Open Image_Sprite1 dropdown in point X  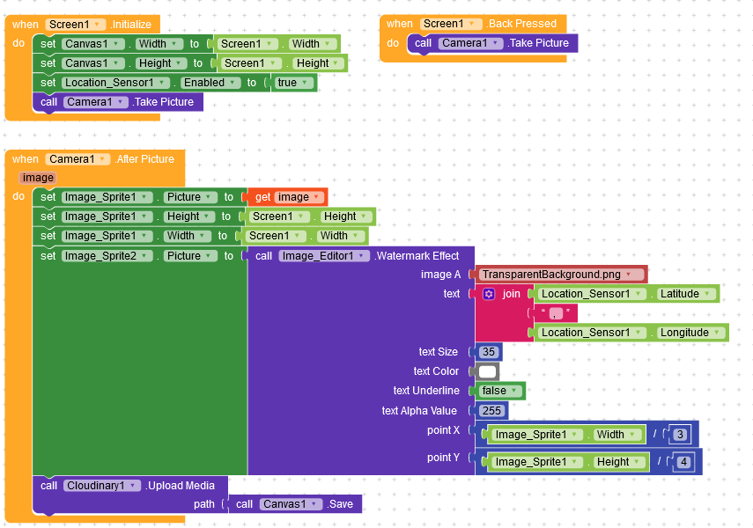(537, 435)
